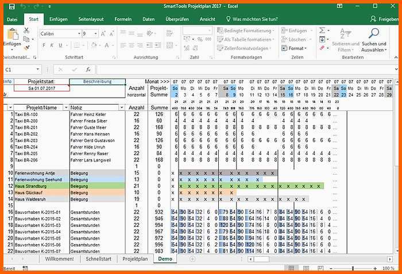Open the Projektplan sheet tab

pos(135,259)
